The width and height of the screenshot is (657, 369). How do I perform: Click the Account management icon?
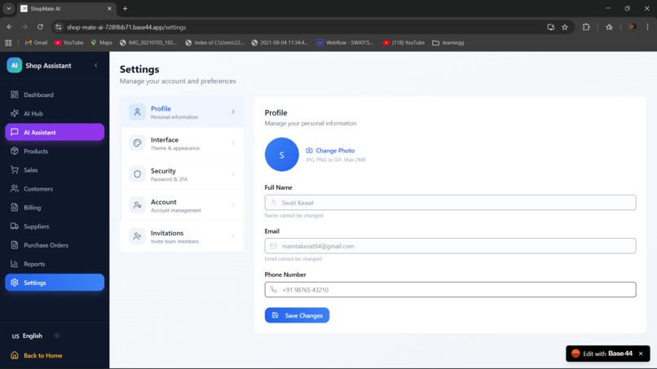point(137,205)
